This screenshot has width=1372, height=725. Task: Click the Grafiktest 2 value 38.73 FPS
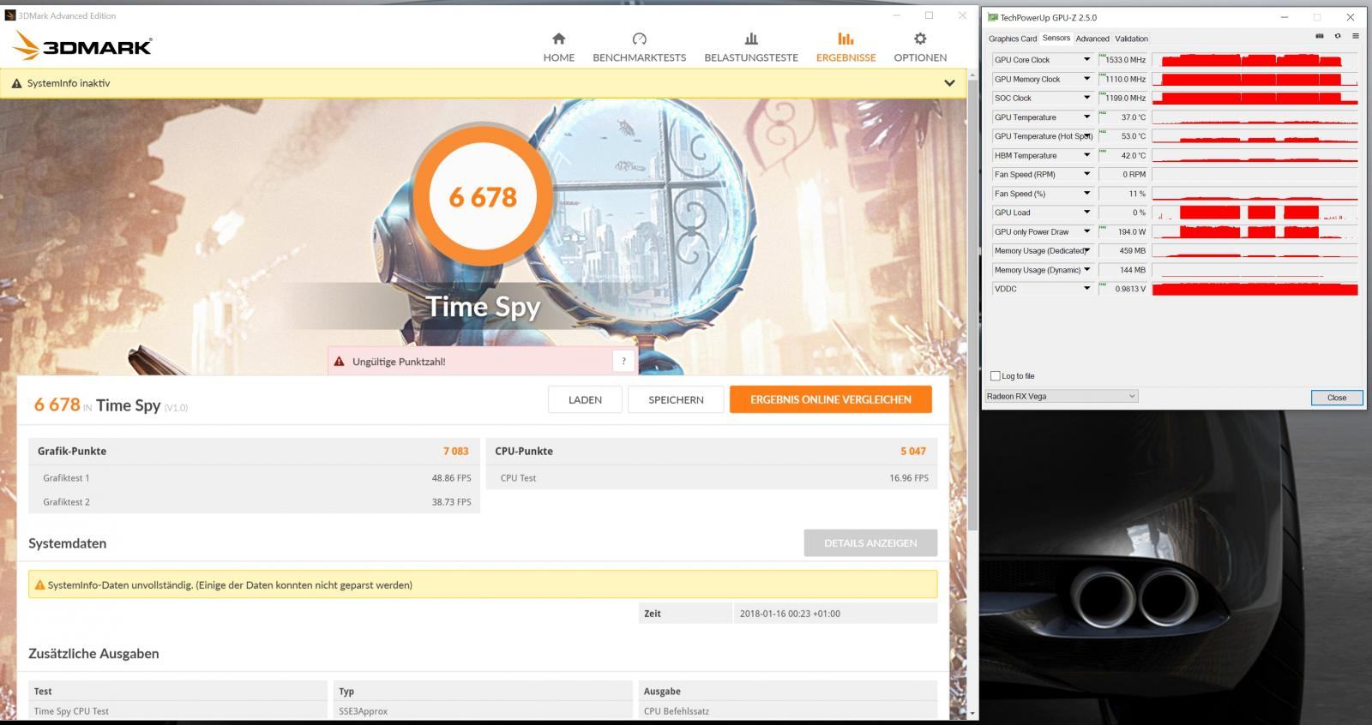coord(451,502)
